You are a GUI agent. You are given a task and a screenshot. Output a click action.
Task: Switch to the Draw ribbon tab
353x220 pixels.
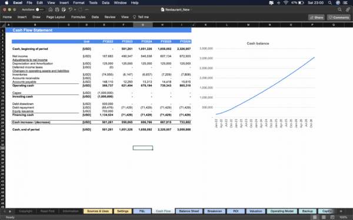pyautogui.click(x=36, y=17)
